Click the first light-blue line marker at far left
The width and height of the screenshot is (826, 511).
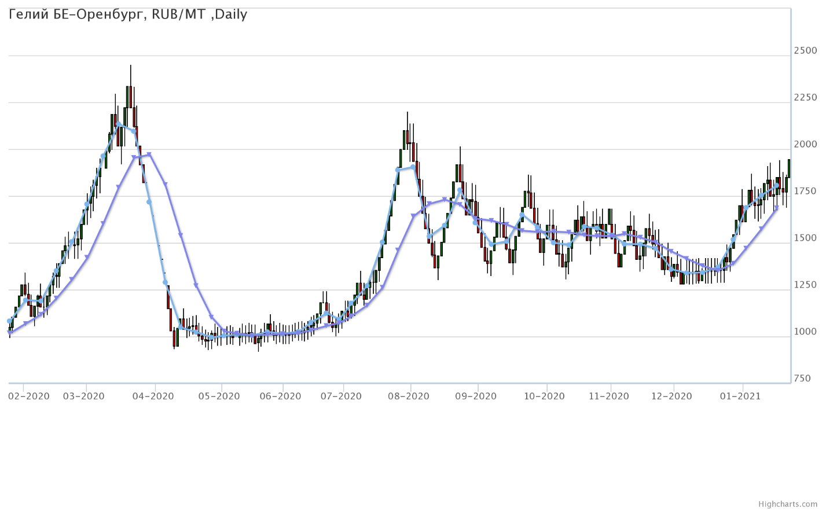(x=9, y=321)
